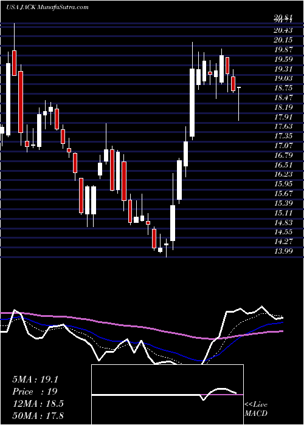Click the 19.31 price axis label
Image resolution: width=304 pixels, height=425 pixels.
pos(283,69)
